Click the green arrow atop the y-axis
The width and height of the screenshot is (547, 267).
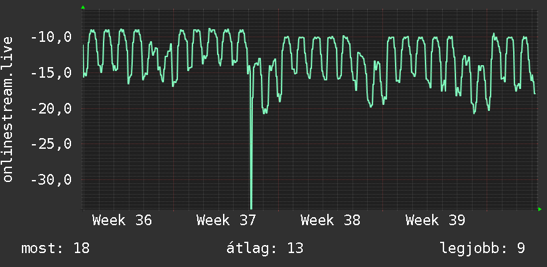point(83,7)
